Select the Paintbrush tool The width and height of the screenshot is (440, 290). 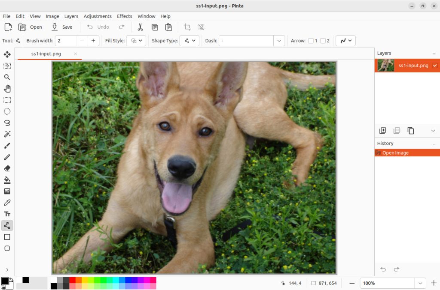pyautogui.click(x=7, y=146)
